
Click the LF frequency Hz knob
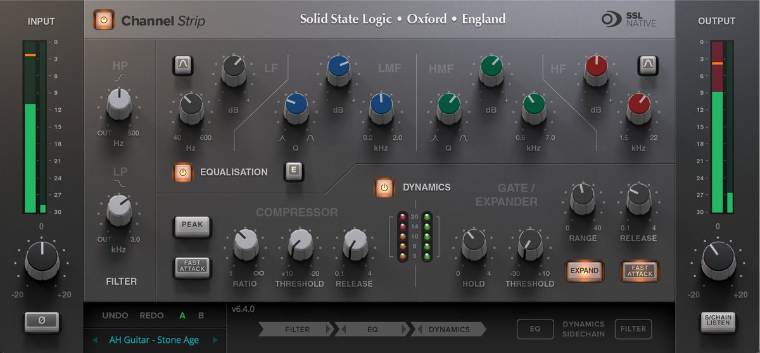(191, 108)
